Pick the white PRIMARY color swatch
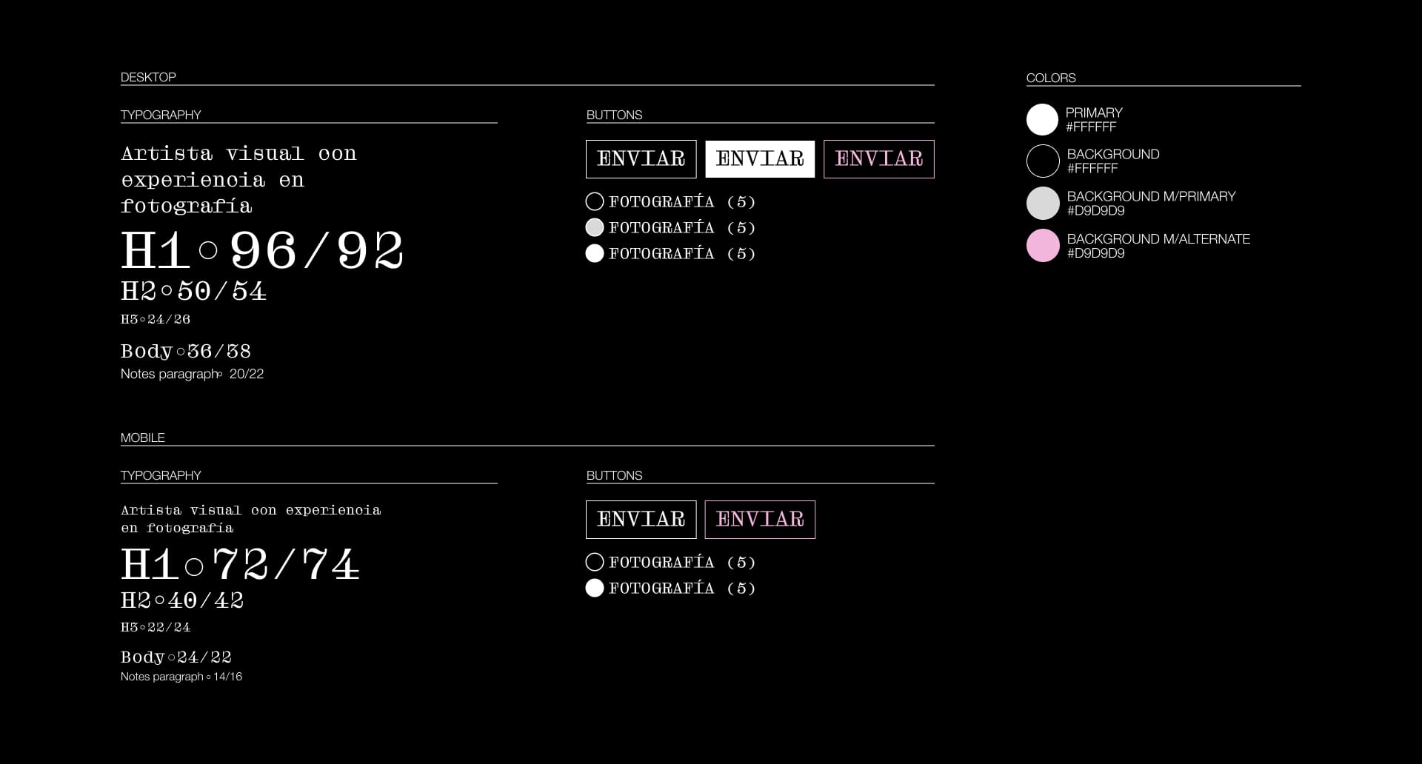 coord(1042,120)
